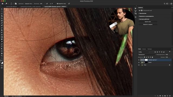Open the brush settings panel icon
The image size is (173, 97).
point(16,4)
